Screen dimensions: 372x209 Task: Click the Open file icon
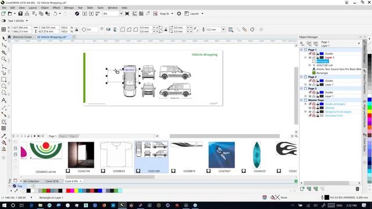click(x=10, y=14)
